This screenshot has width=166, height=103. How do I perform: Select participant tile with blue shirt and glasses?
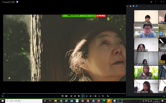pos(146,31)
